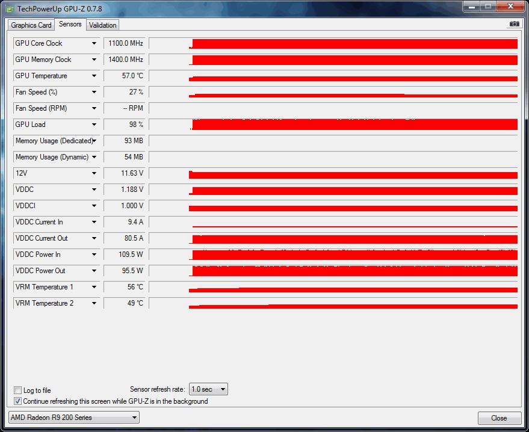The height and width of the screenshot is (432, 529).
Task: Select the Sensors tab
Action: [x=70, y=24]
